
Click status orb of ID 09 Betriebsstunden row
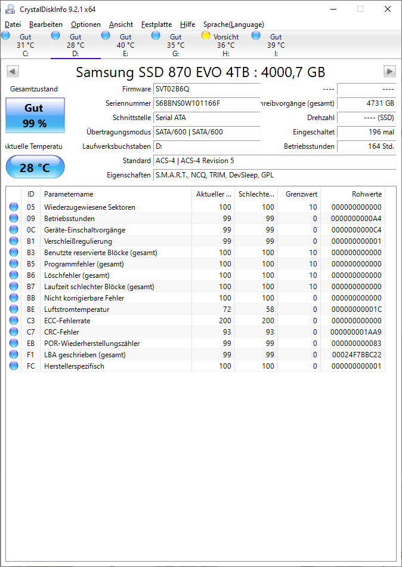tap(14, 219)
